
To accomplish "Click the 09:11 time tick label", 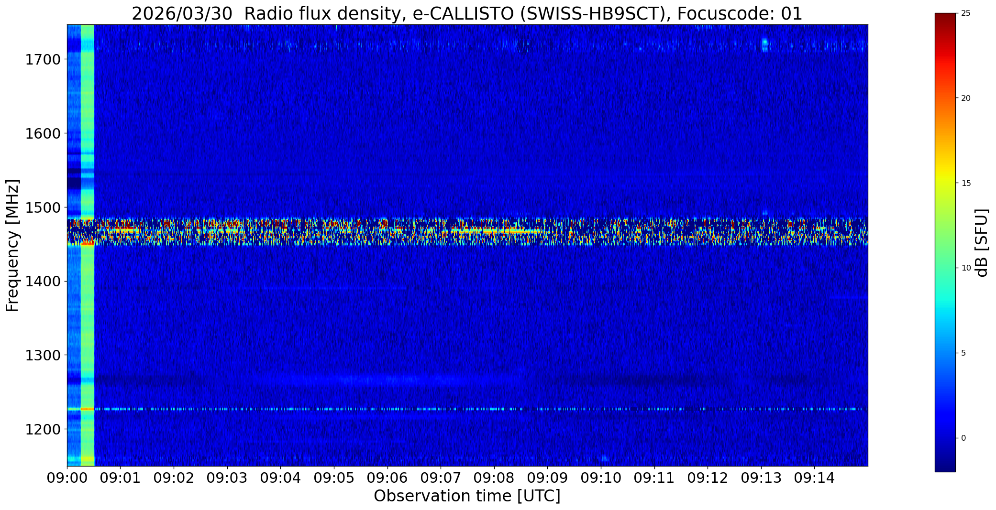I will [654, 478].
